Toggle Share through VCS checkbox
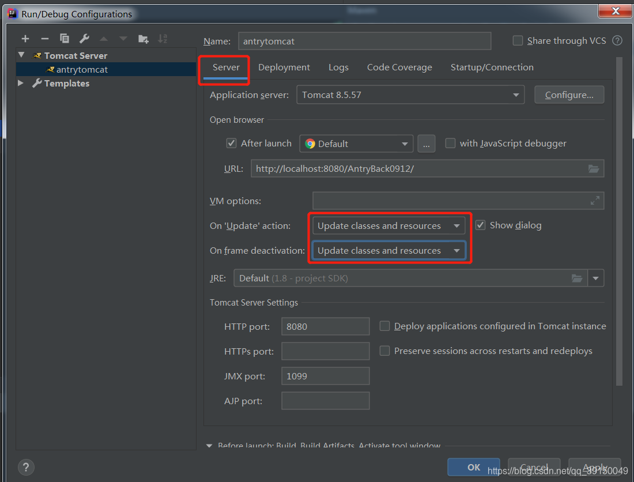 [518, 40]
